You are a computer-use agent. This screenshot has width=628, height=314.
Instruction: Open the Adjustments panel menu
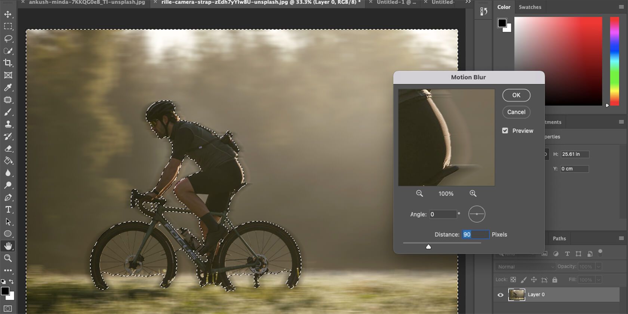point(621,122)
